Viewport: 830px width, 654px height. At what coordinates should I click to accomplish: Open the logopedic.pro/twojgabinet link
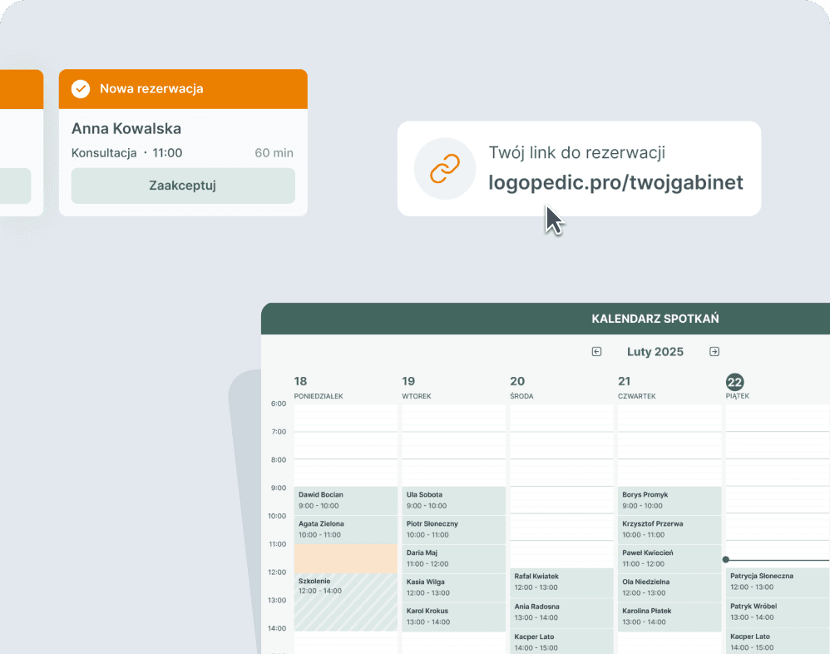click(615, 182)
